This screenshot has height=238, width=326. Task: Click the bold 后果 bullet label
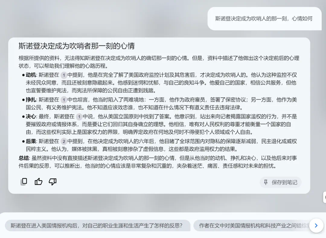tap(31, 142)
